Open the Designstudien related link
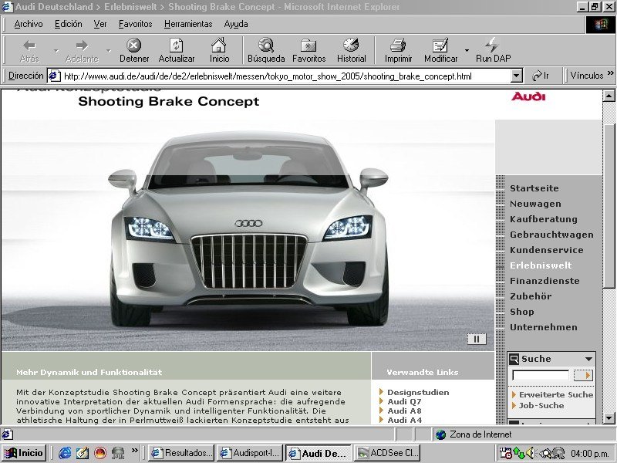Image resolution: width=617 pixels, height=463 pixels. click(x=418, y=392)
